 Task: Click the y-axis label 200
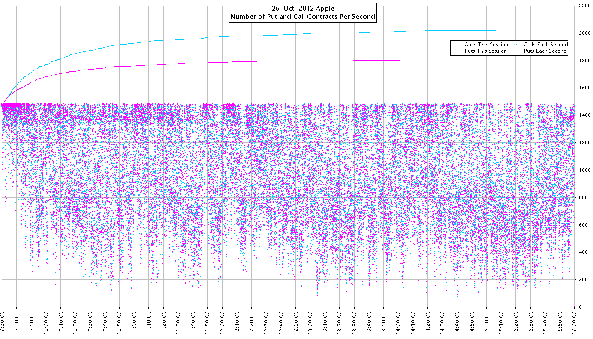[582, 280]
